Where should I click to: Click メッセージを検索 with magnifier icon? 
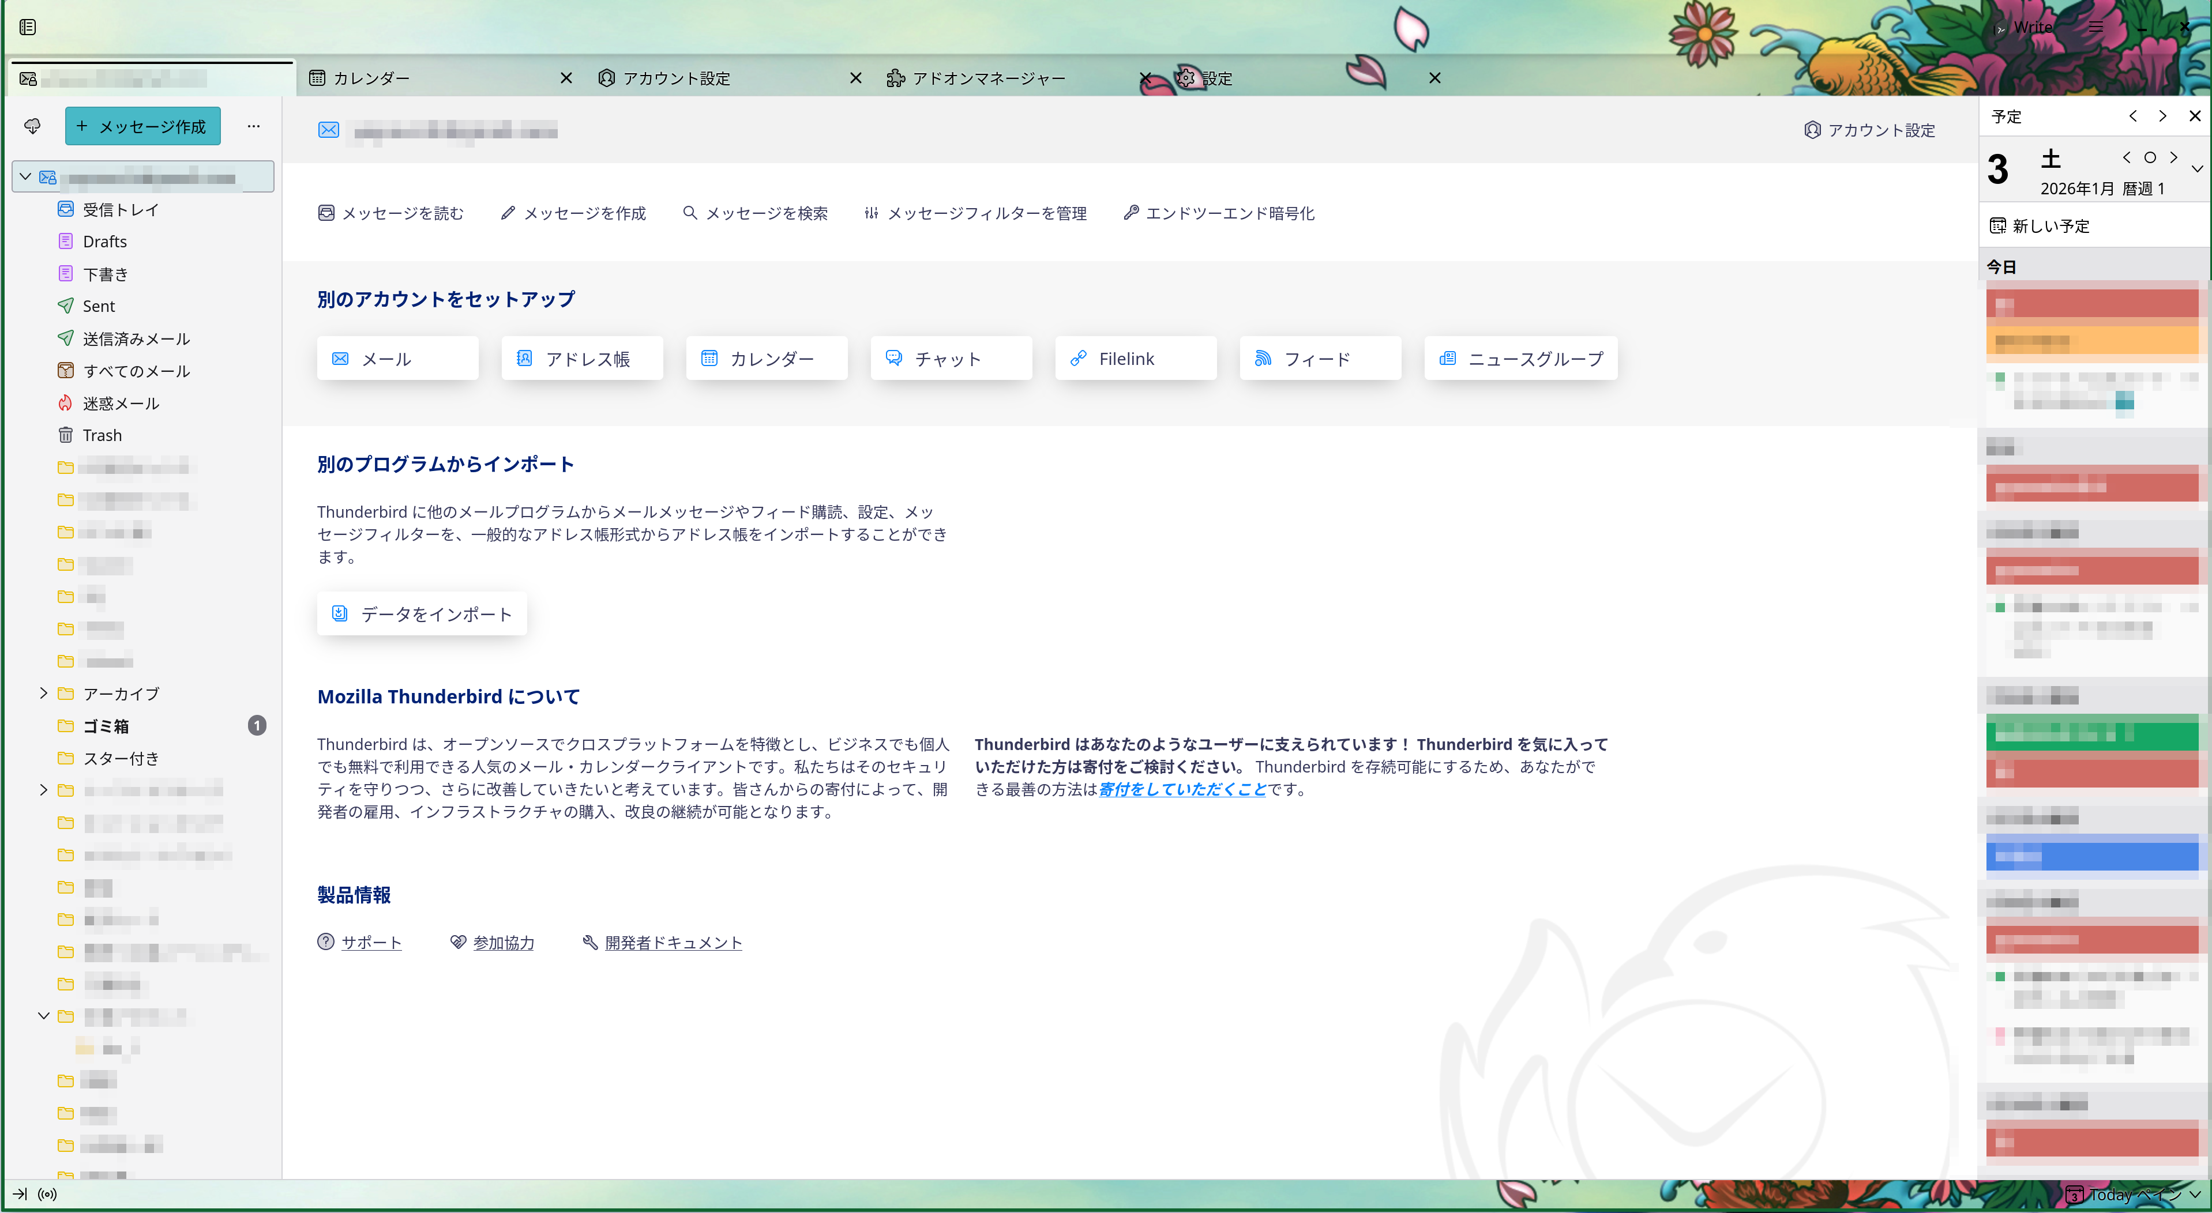[x=755, y=213]
